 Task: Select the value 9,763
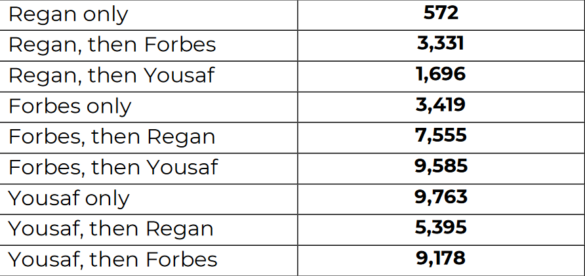click(441, 197)
